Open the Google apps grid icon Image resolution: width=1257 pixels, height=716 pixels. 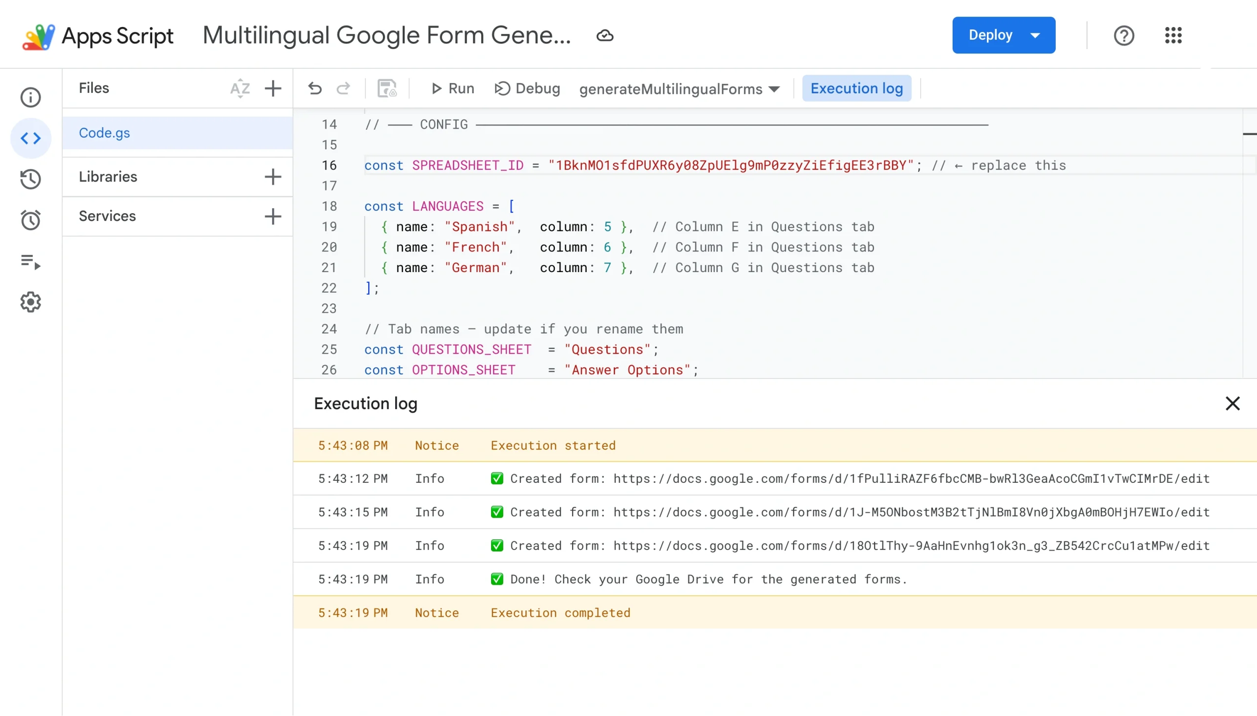[x=1173, y=35]
